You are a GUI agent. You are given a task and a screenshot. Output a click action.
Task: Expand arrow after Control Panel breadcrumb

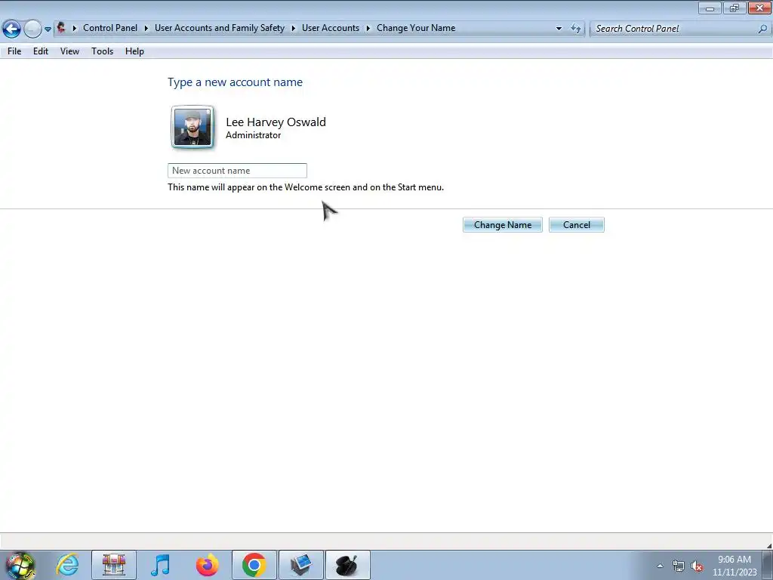pyautogui.click(x=146, y=28)
